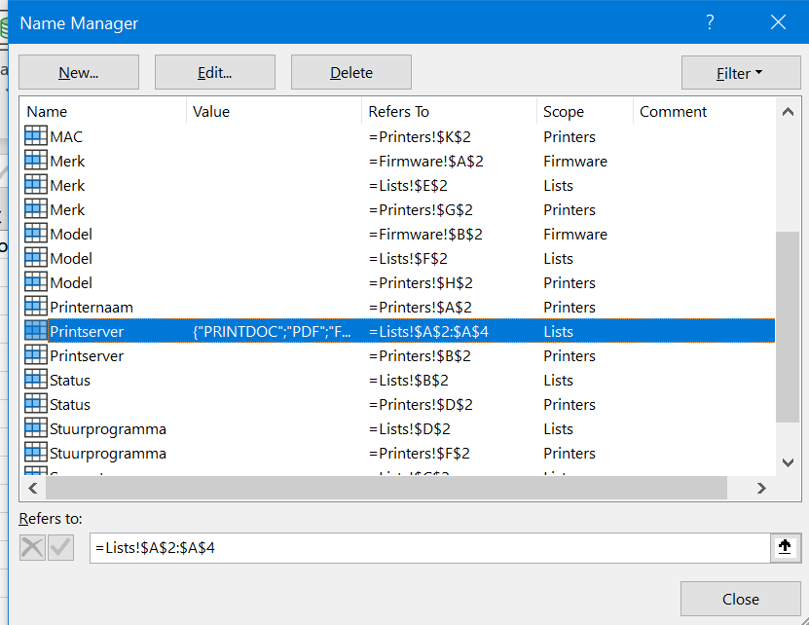Image resolution: width=809 pixels, height=625 pixels.
Task: Click the down arrow on the vertical scrollbar
Action: coord(788,461)
